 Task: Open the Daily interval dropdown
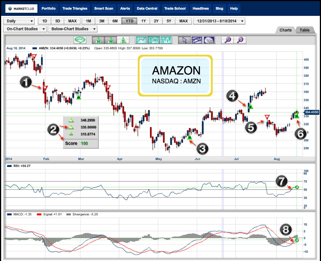(19, 21)
